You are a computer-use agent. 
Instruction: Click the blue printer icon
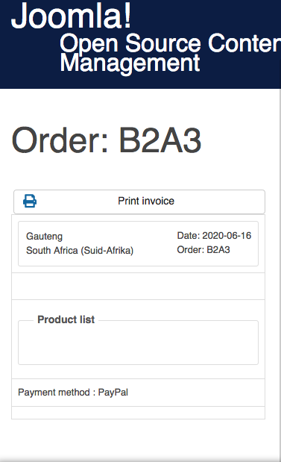[30, 201]
